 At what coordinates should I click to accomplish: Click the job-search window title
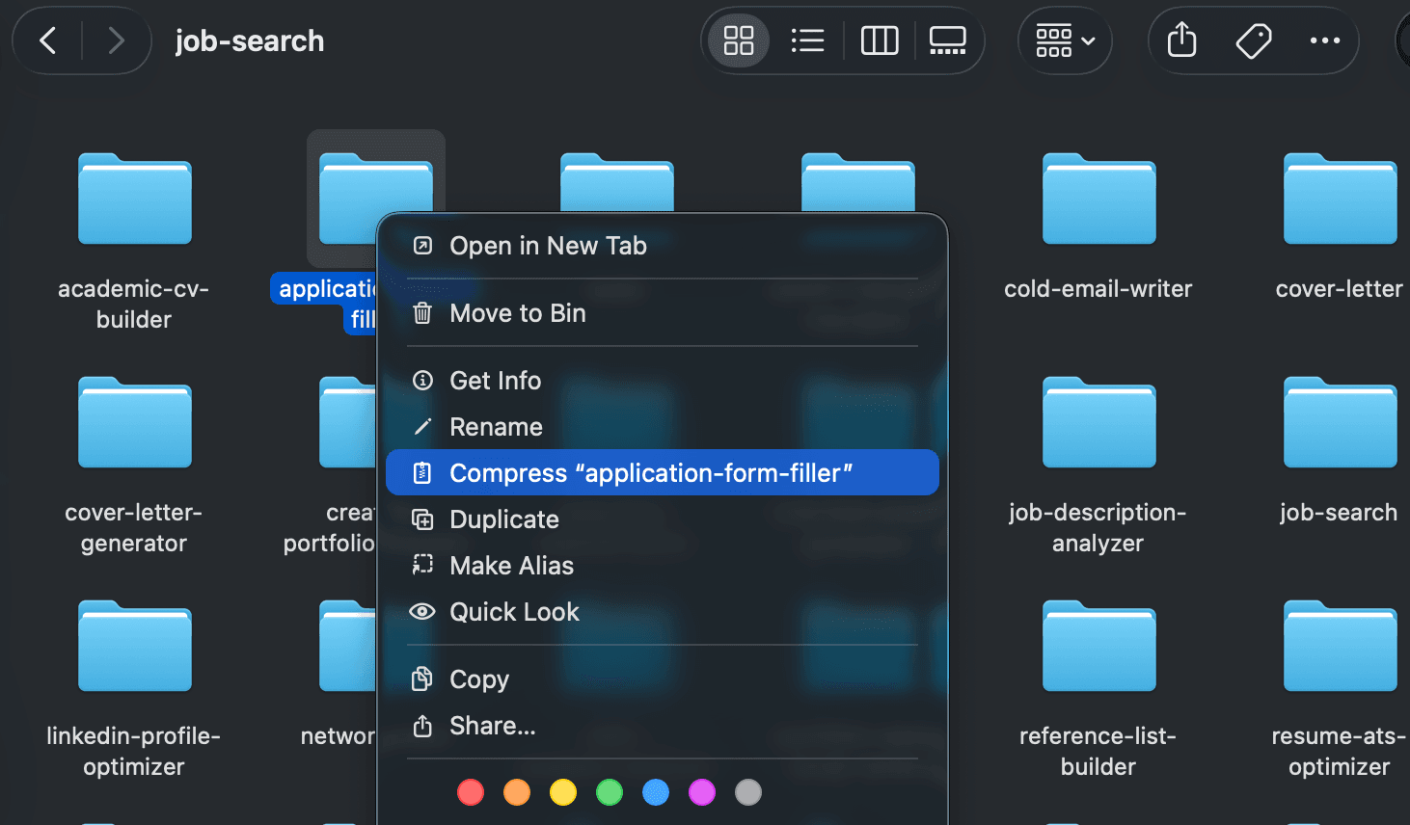[250, 40]
